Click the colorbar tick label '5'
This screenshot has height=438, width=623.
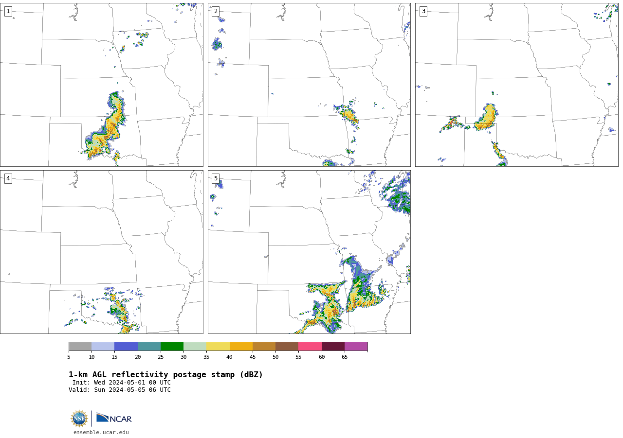69,357
